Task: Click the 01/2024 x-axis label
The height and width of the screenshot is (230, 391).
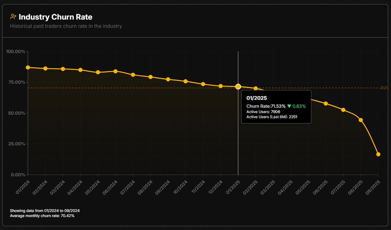Action: coord(22,187)
